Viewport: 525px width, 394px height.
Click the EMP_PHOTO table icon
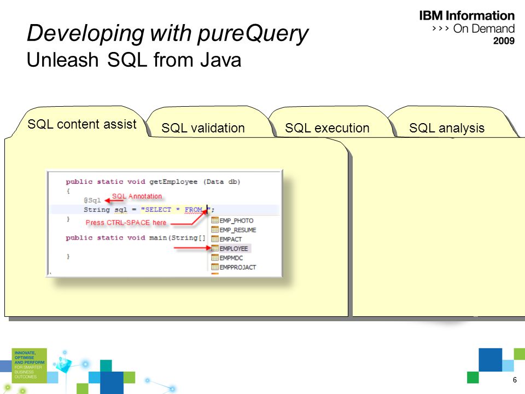point(215,220)
